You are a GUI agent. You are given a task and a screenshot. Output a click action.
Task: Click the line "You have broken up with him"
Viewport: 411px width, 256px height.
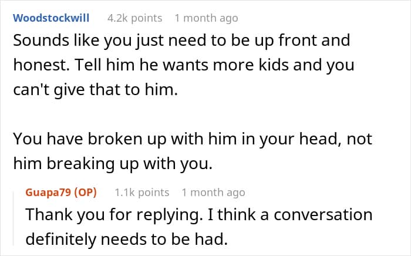193,139
